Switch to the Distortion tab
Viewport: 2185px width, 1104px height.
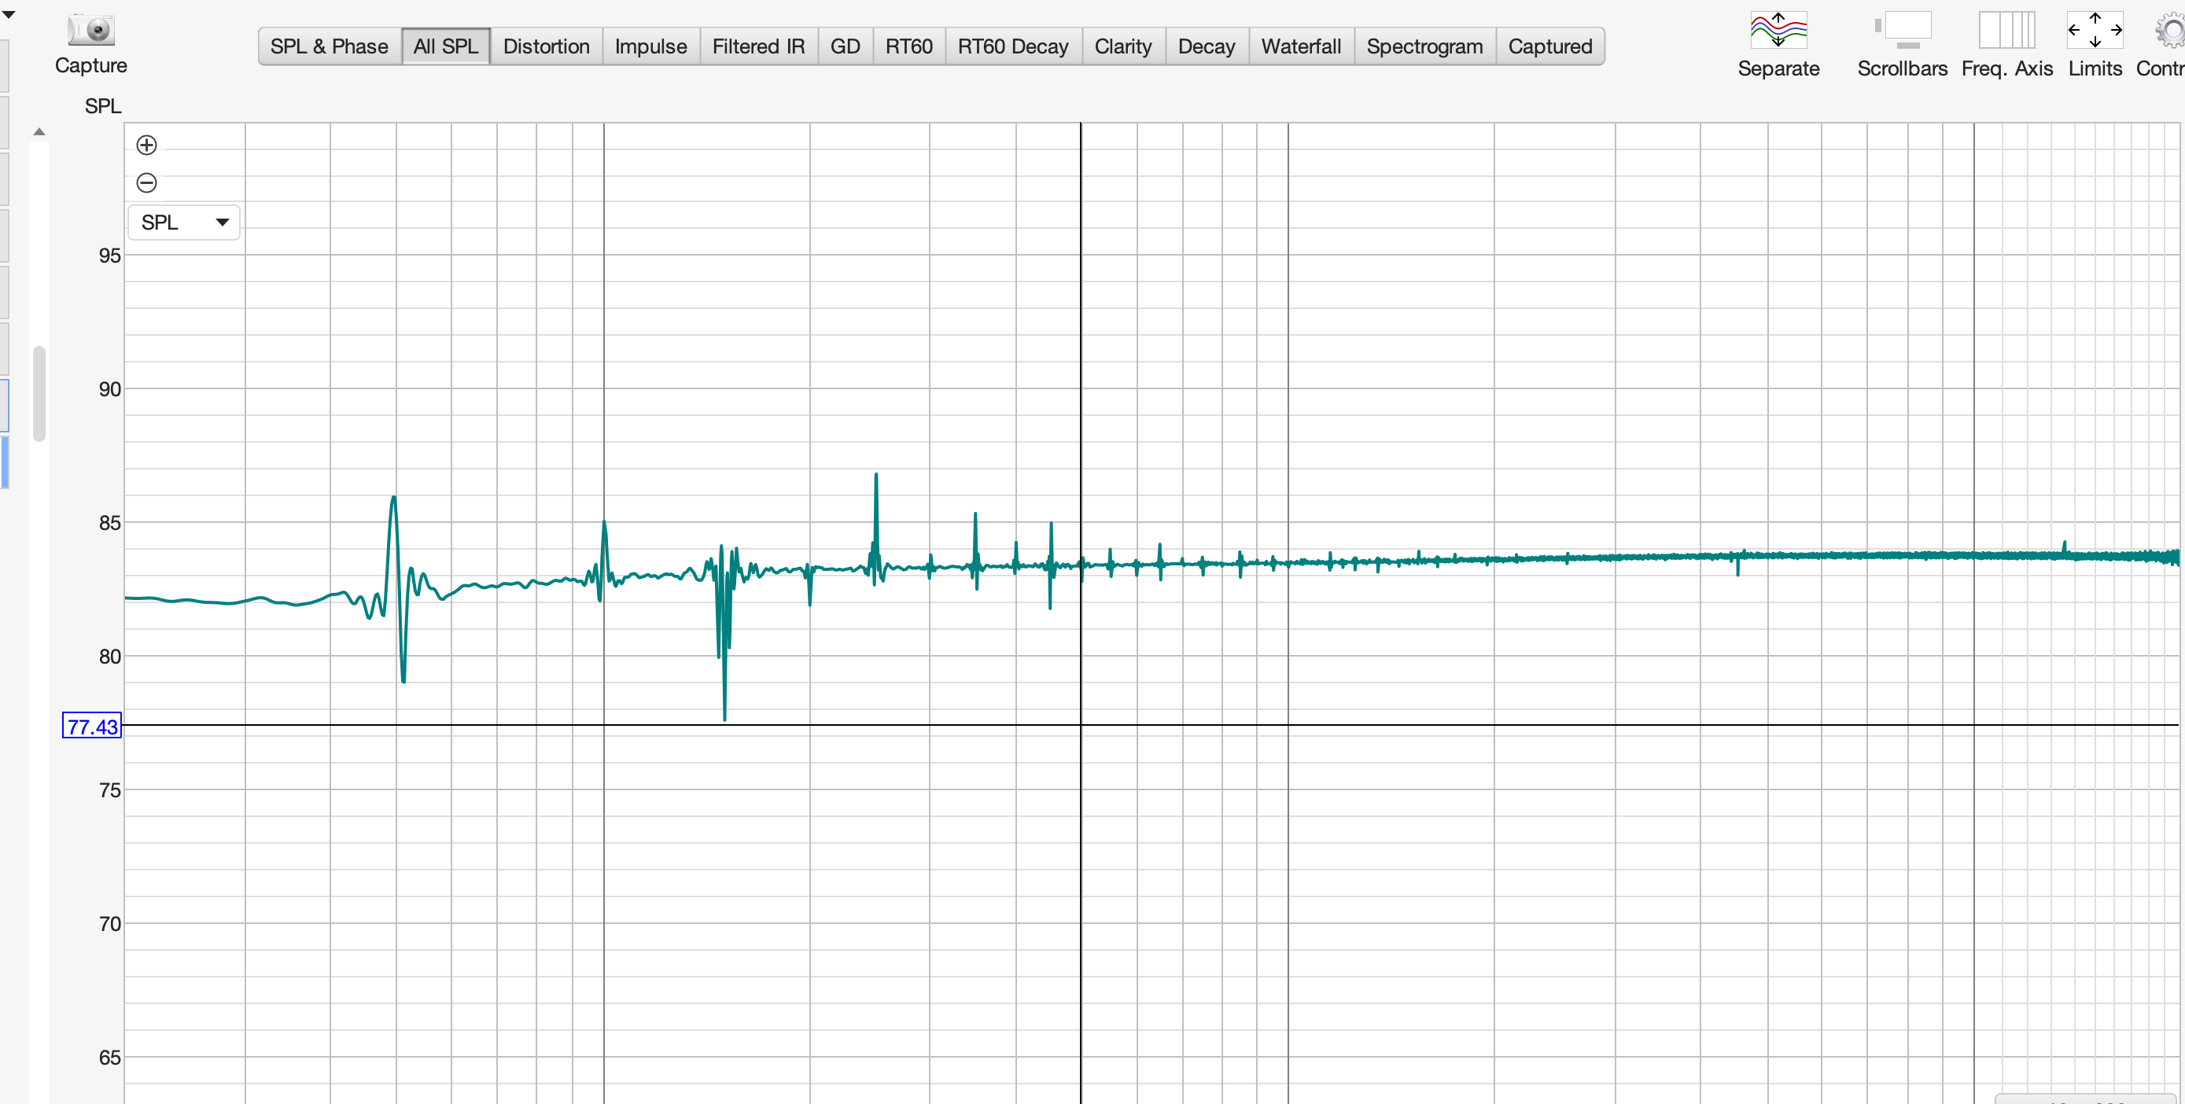tap(545, 46)
